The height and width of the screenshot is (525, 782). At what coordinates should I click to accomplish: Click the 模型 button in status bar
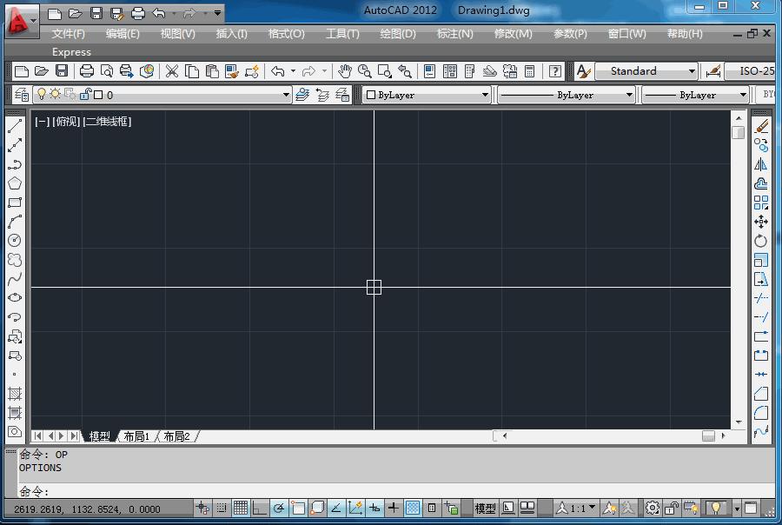(x=485, y=508)
